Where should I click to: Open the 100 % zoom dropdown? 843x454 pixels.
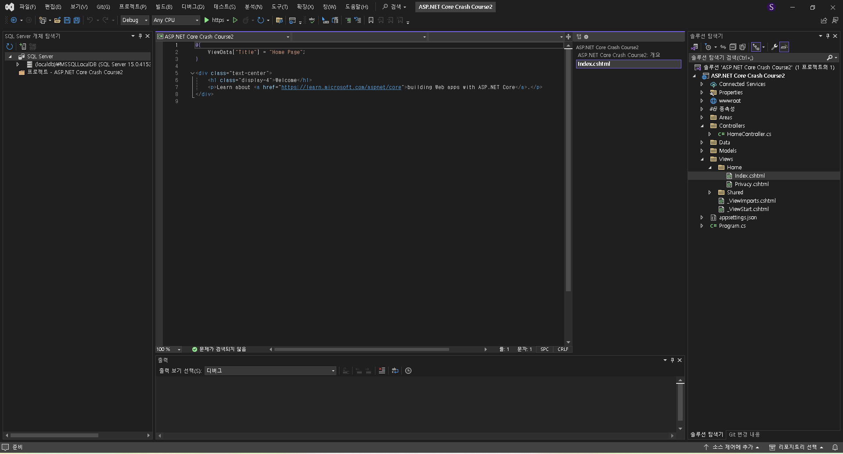pos(169,349)
